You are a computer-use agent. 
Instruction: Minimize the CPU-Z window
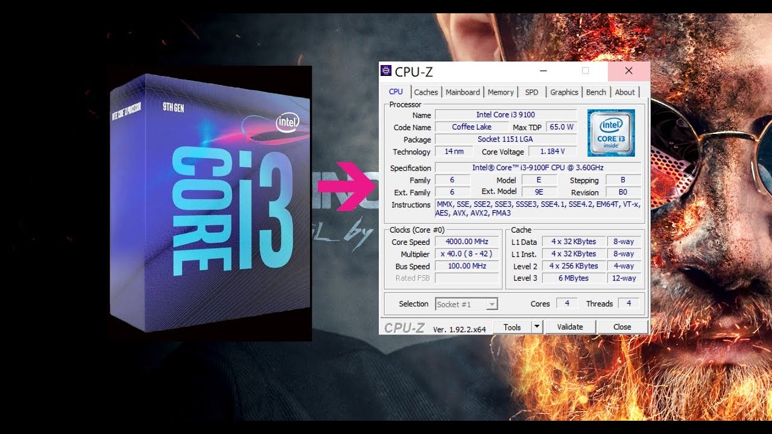click(543, 71)
